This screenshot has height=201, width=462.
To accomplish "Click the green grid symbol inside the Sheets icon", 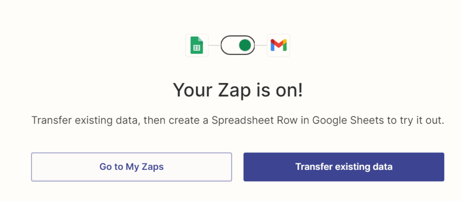I will coord(197,47).
